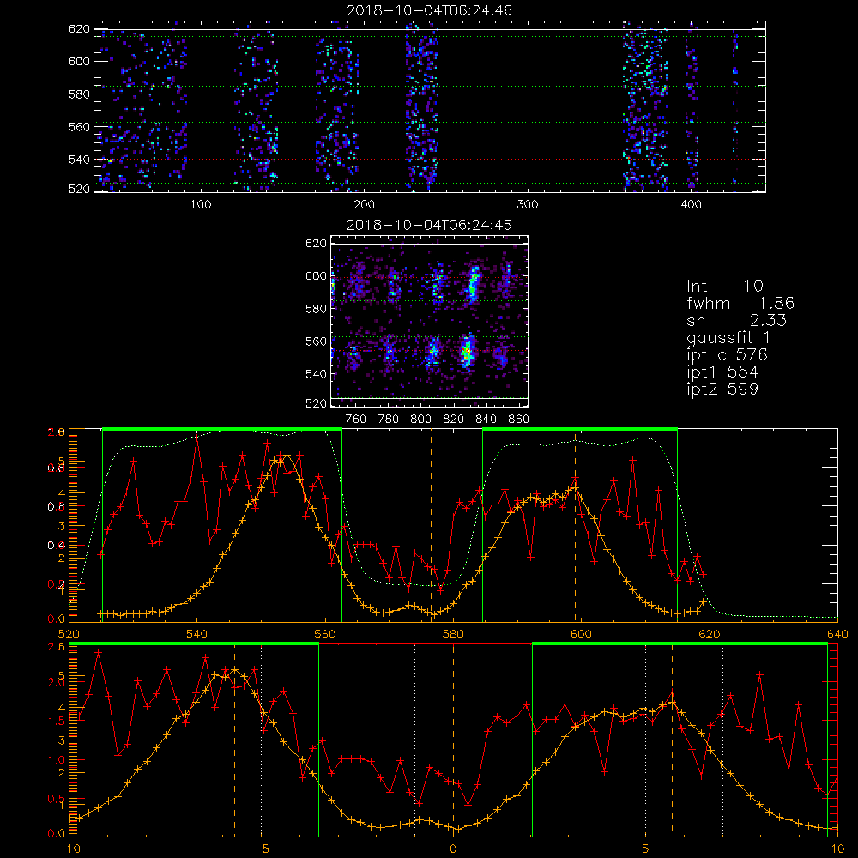Select the 'ipt1 554' line
This screenshot has height=858, width=858.
click(722, 372)
